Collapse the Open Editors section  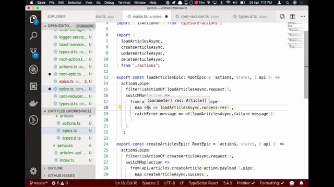click(x=45, y=26)
